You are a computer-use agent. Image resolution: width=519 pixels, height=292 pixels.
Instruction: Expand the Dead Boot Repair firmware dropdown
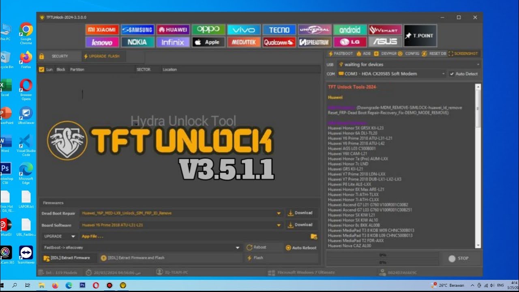point(279,213)
